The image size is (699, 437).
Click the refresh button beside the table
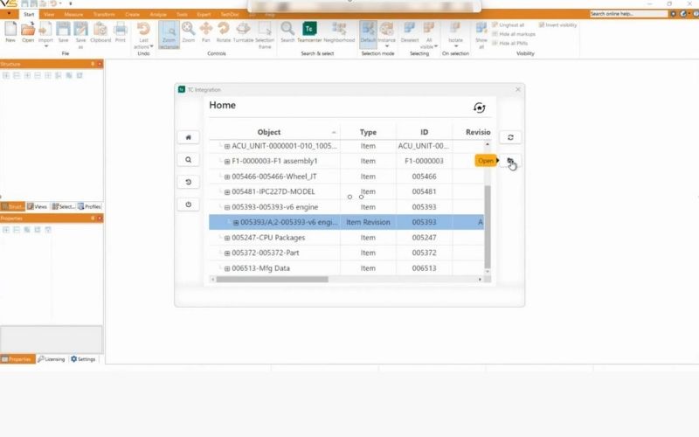click(510, 137)
